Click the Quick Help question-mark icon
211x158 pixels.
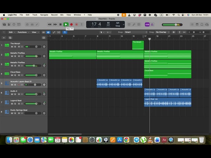(x=14, y=24)
